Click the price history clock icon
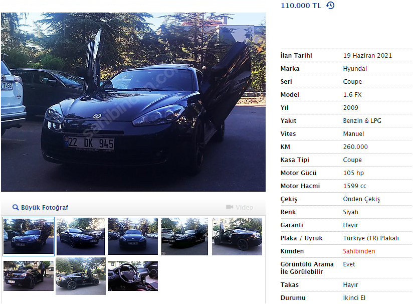The height and width of the screenshot is (304, 414). tap(330, 6)
